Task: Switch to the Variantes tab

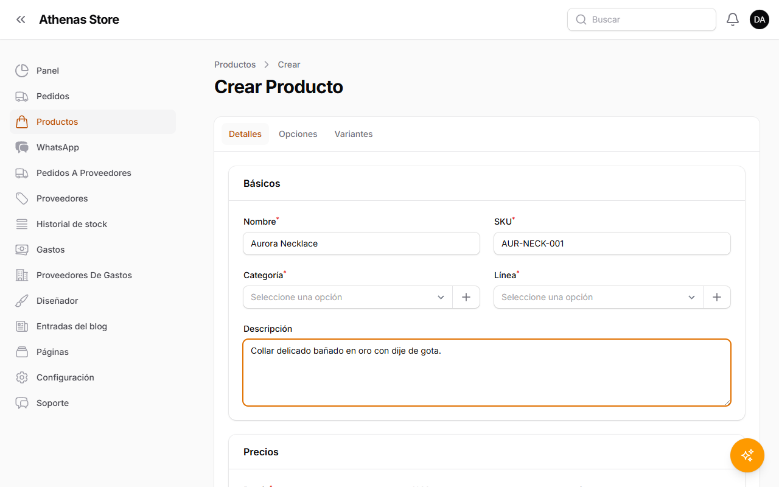Action: (354, 134)
